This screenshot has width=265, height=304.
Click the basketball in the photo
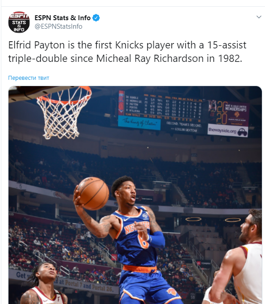tap(94, 193)
